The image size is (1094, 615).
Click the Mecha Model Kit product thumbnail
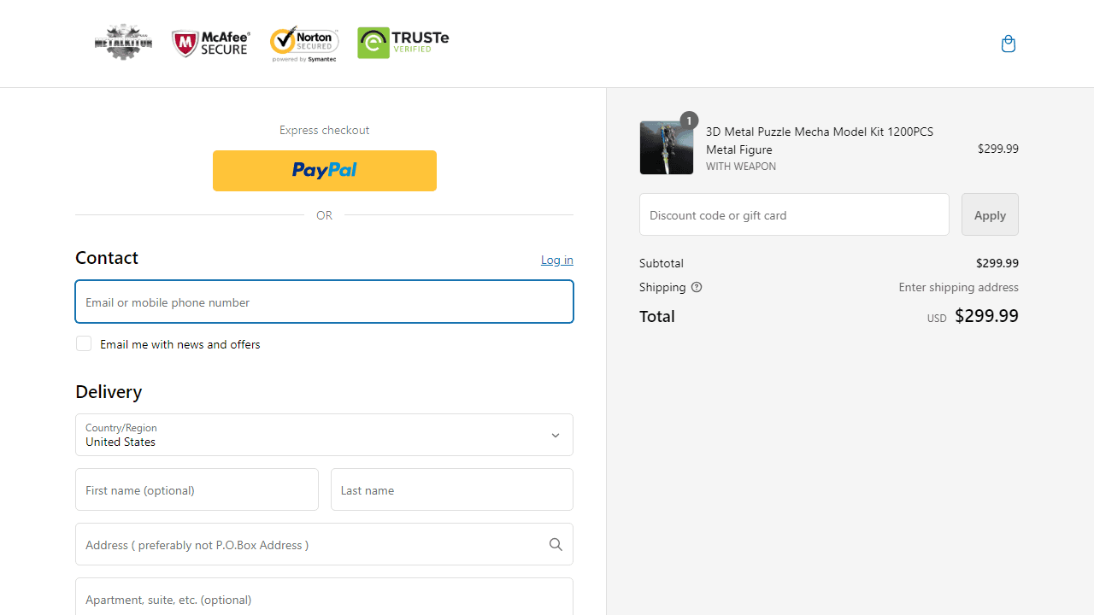[x=667, y=148]
